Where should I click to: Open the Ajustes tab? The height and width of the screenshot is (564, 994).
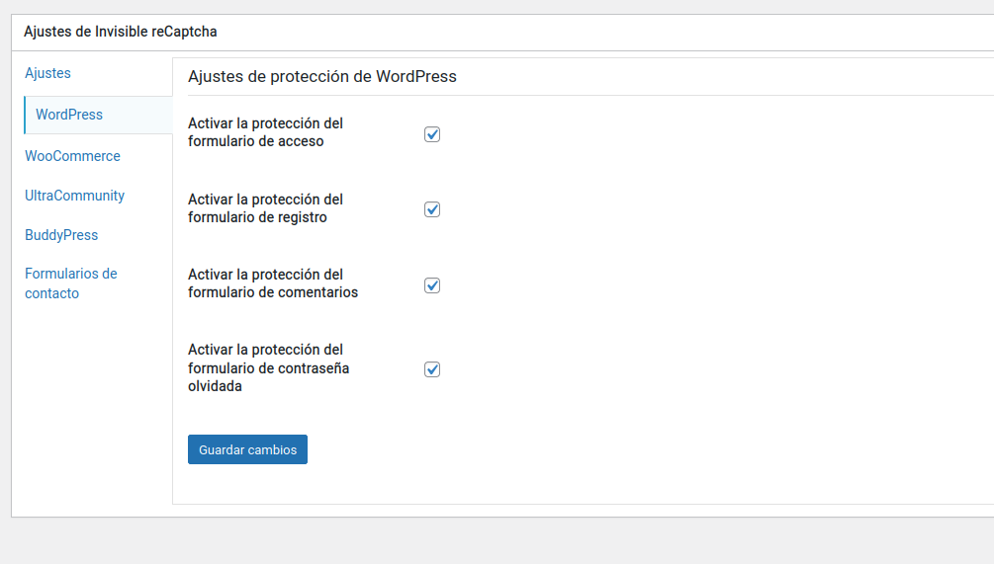pos(47,73)
